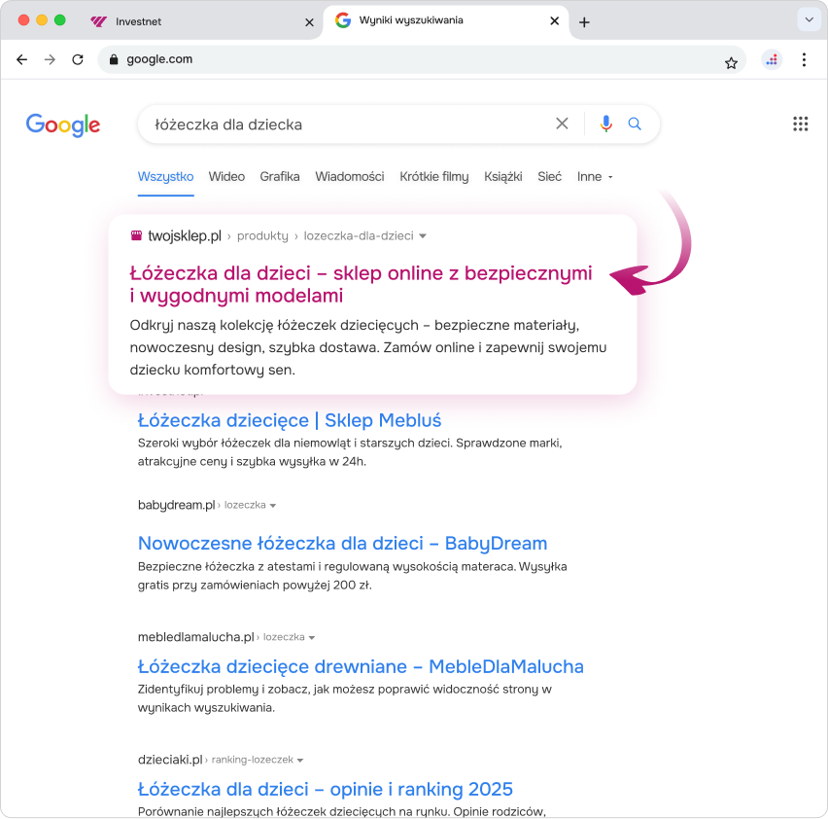Switch to the Grafika search tab

click(x=279, y=177)
